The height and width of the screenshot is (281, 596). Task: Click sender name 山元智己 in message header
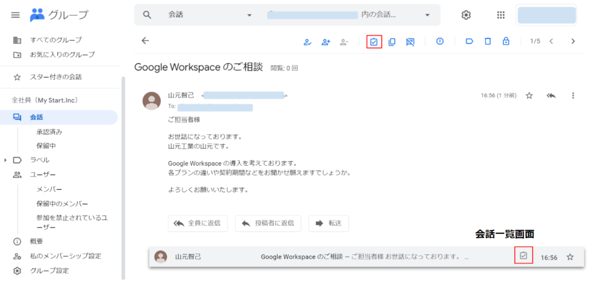click(x=181, y=95)
